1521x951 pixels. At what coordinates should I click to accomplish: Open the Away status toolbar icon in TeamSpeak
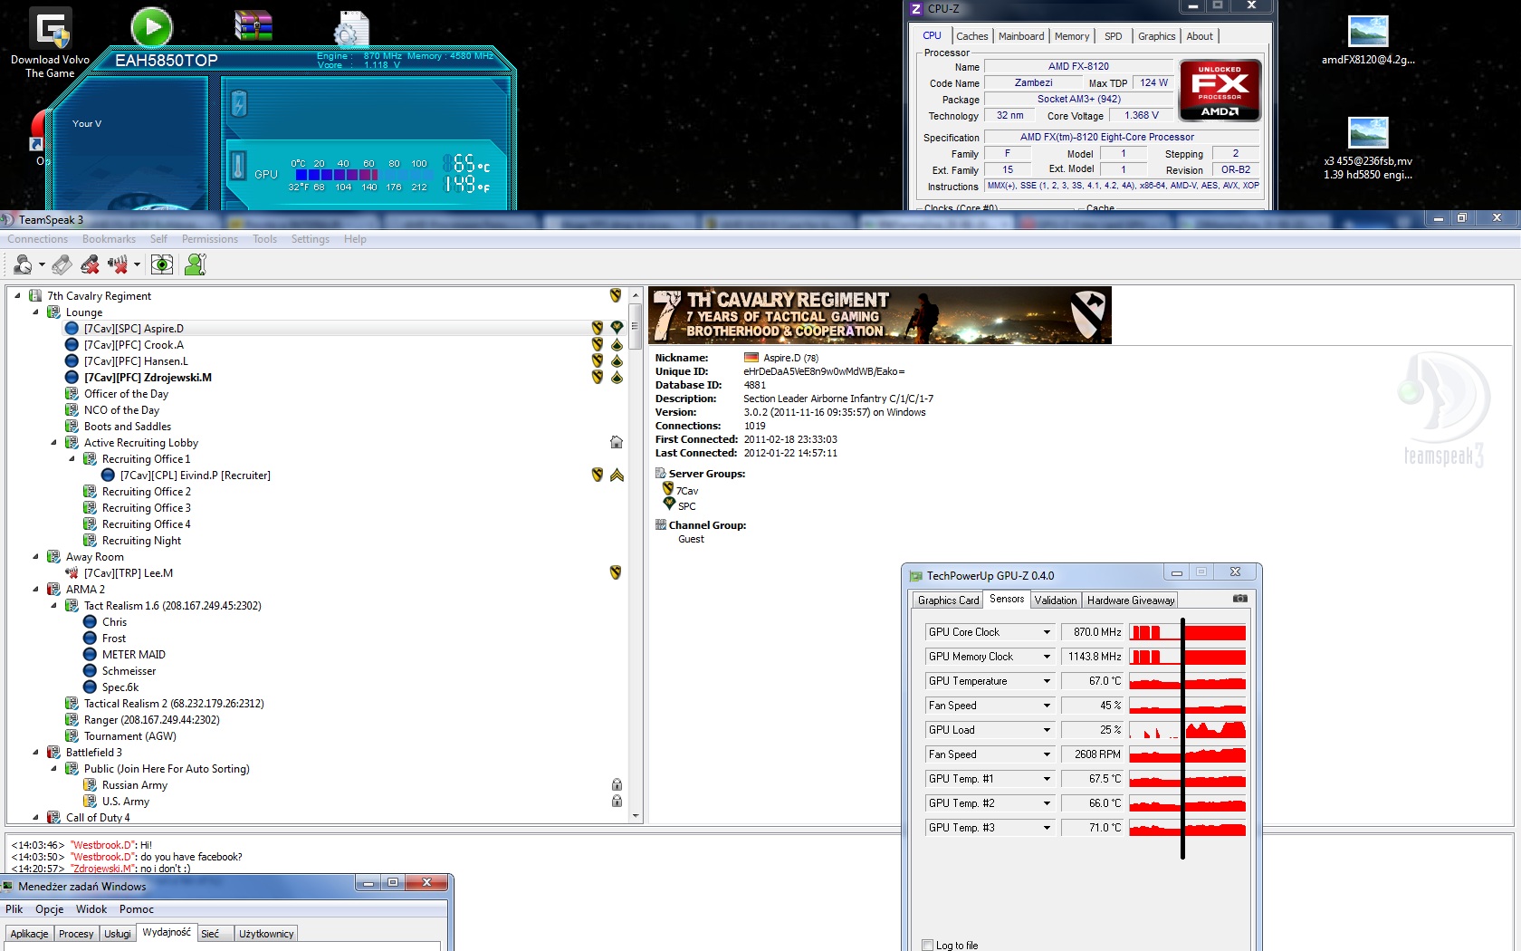point(23,264)
